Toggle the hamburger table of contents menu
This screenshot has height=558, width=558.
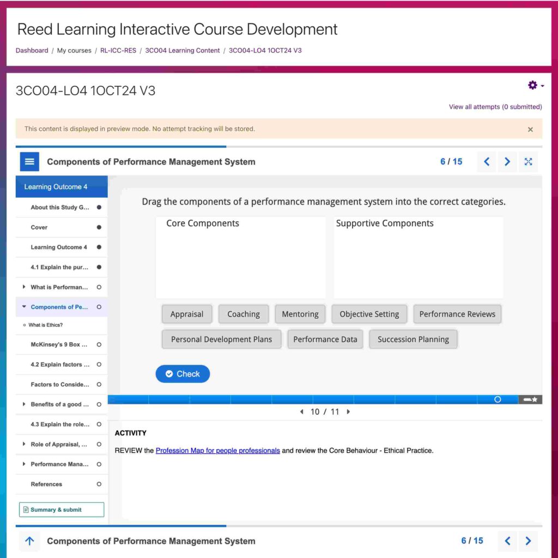point(29,162)
